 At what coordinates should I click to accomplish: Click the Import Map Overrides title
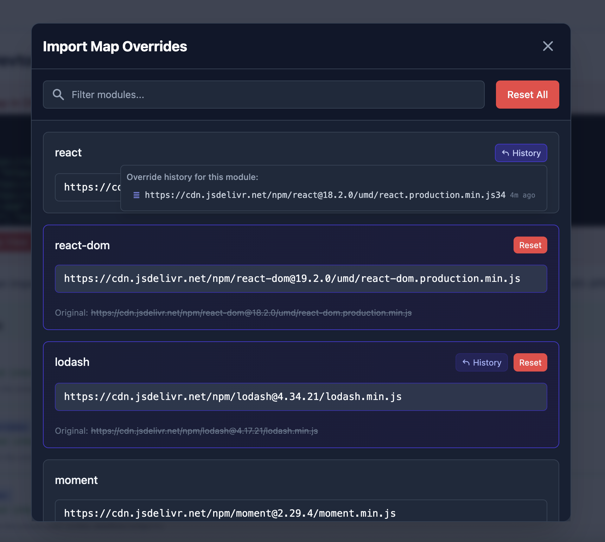click(x=115, y=46)
